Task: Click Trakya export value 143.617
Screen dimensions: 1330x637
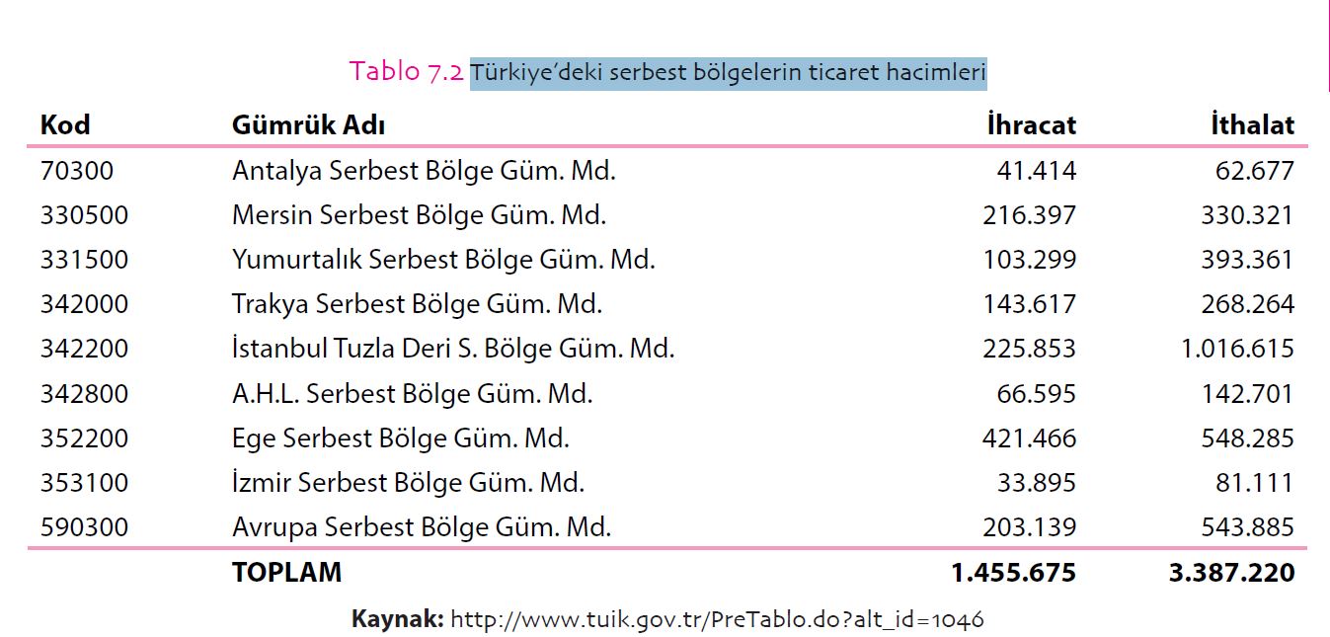Action: (1029, 304)
